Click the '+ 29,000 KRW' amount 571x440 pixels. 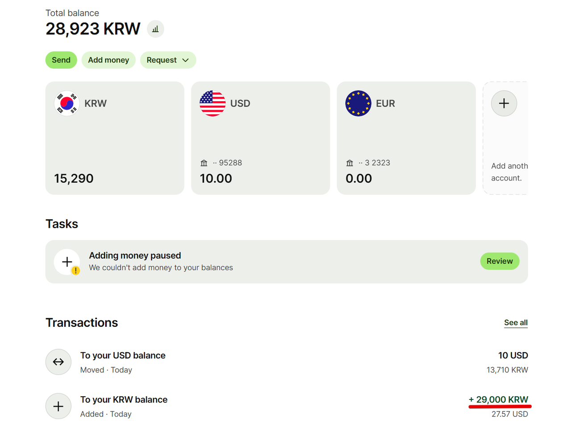pos(498,399)
